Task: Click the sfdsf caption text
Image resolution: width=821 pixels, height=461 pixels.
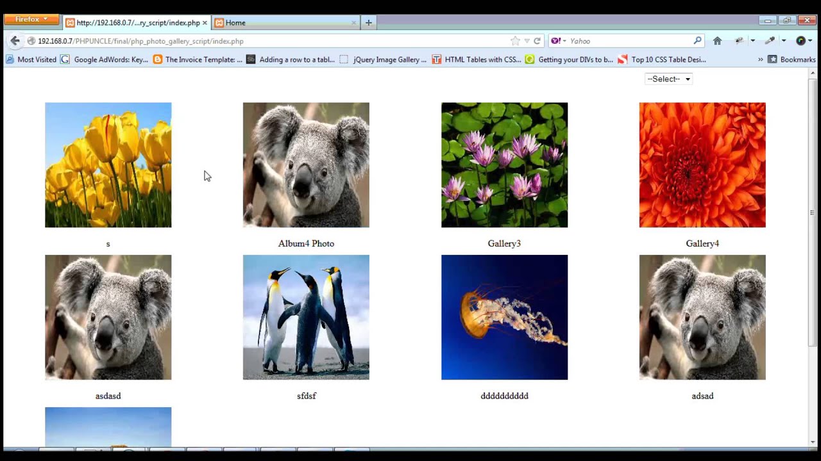Action: (307, 396)
